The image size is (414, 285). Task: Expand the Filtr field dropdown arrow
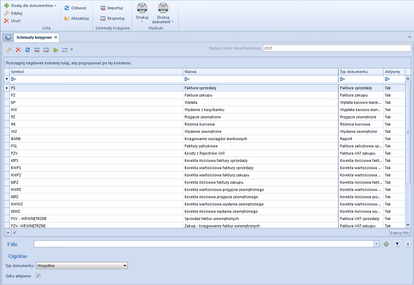[376, 244]
